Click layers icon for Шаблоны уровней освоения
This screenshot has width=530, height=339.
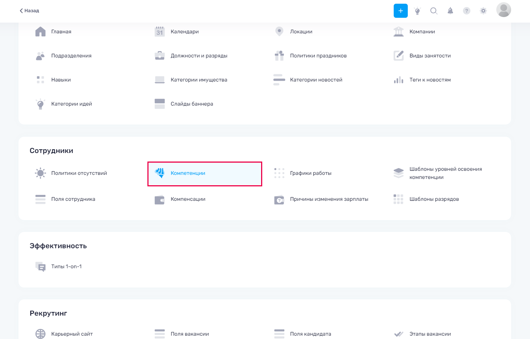(399, 173)
